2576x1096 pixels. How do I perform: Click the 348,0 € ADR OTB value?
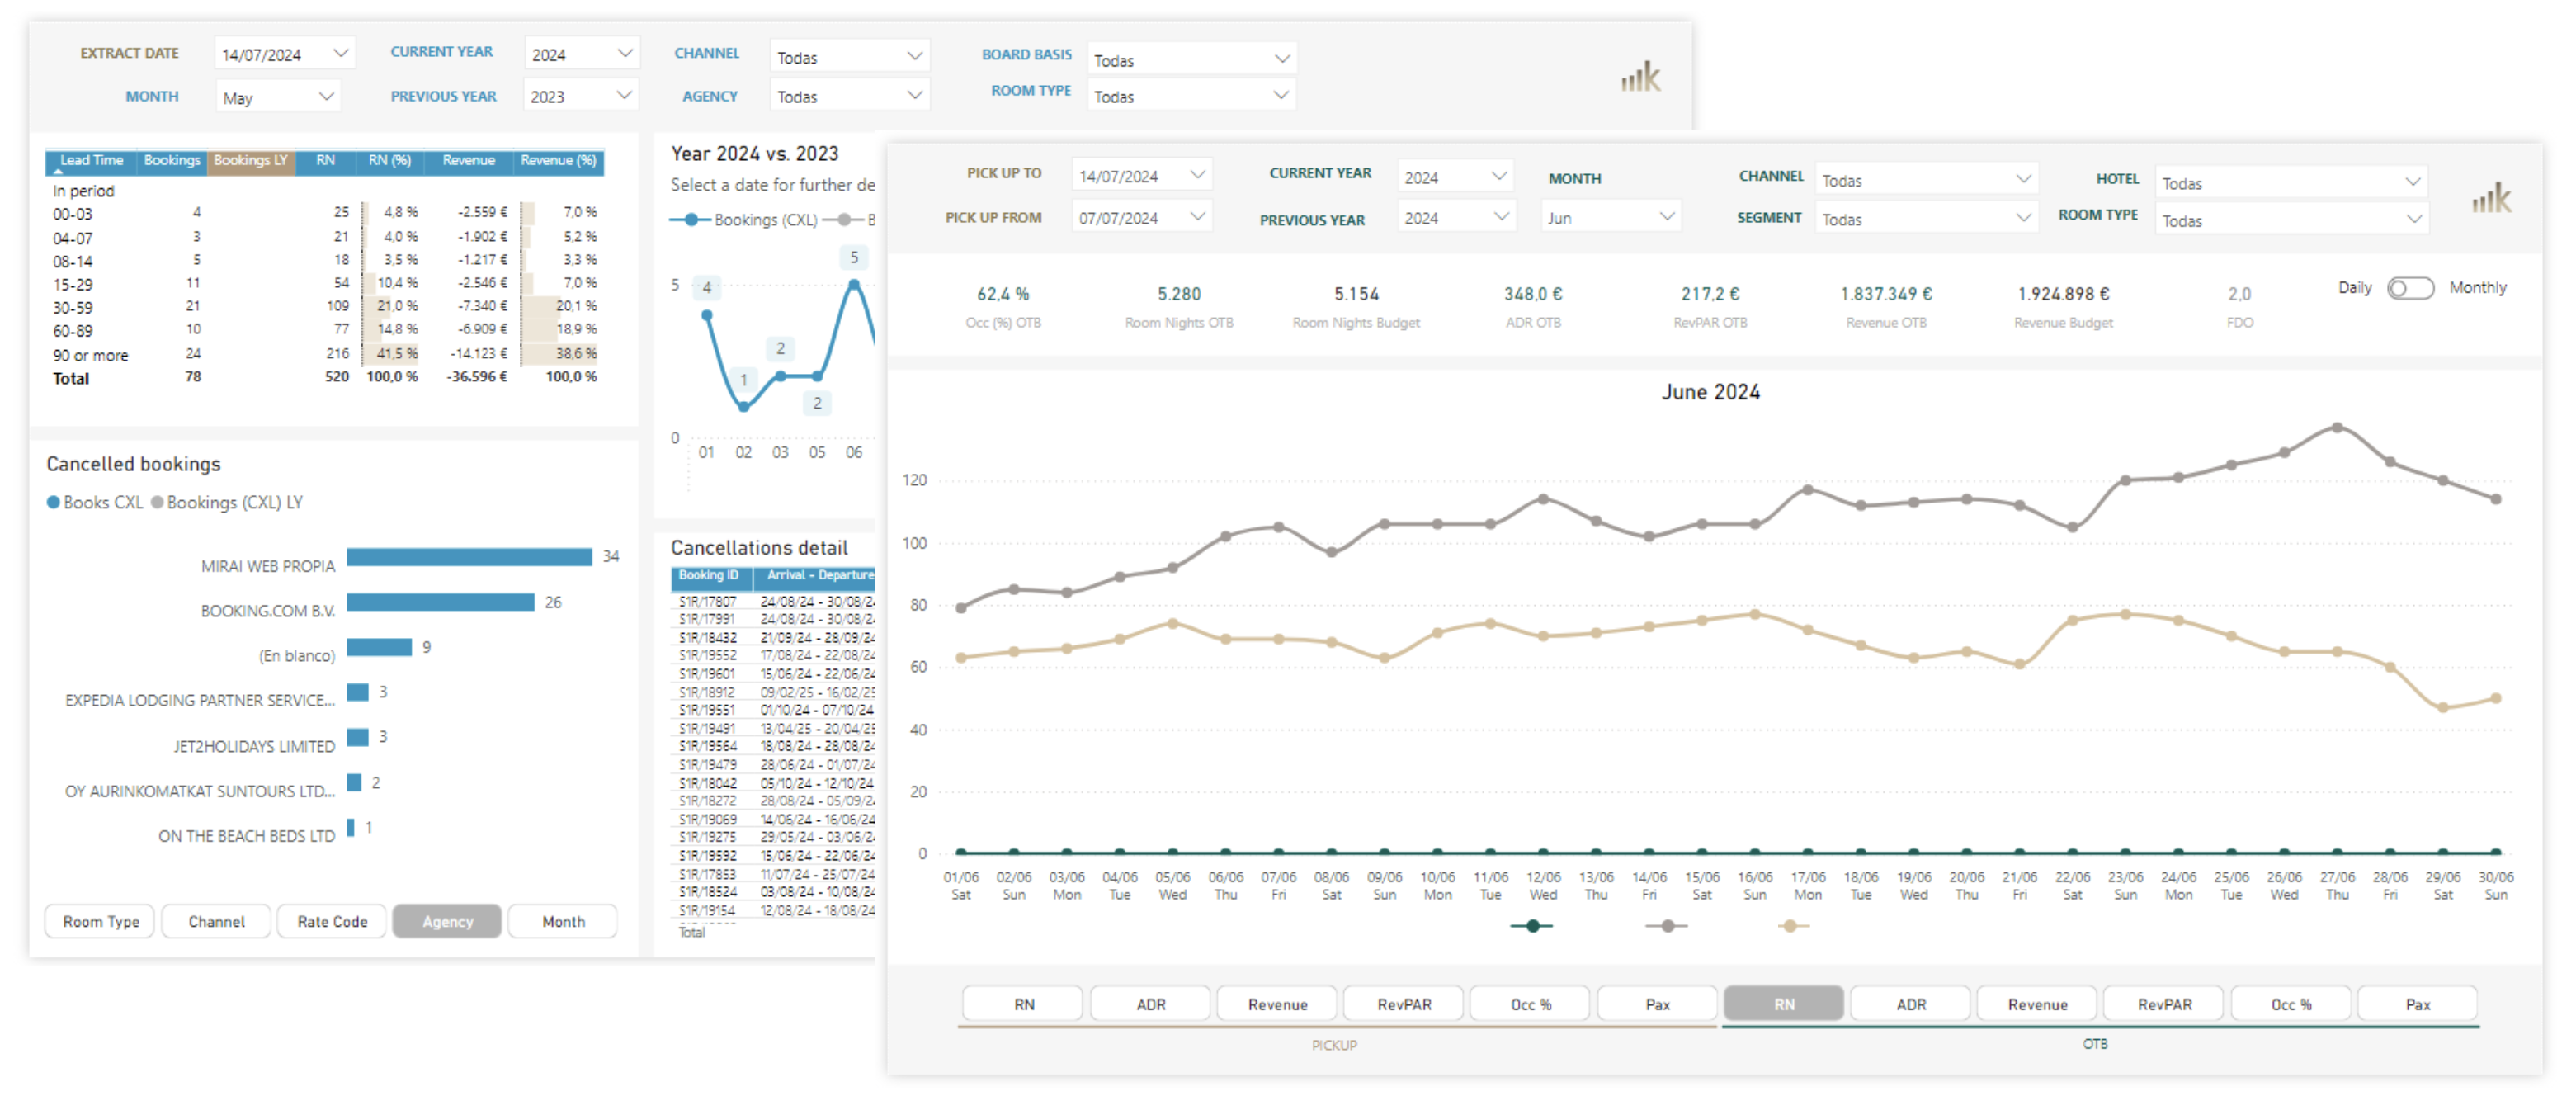pos(1533,294)
